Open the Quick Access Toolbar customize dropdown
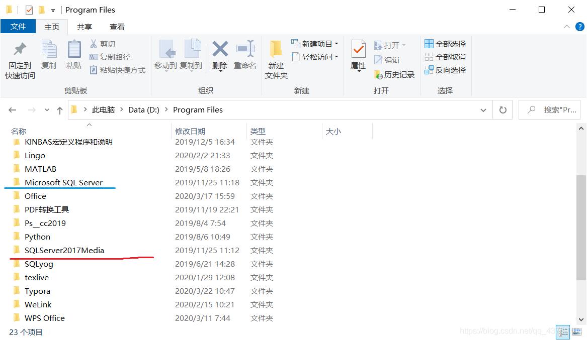 53,11
